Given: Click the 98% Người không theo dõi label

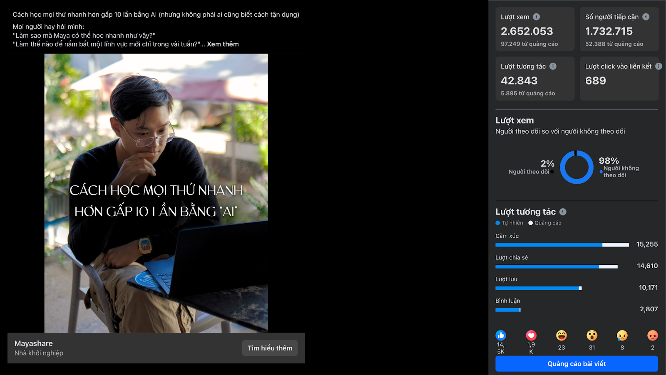Looking at the screenshot, I should [x=619, y=167].
